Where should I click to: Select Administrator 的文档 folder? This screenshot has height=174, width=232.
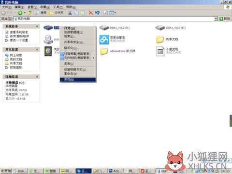117,51
